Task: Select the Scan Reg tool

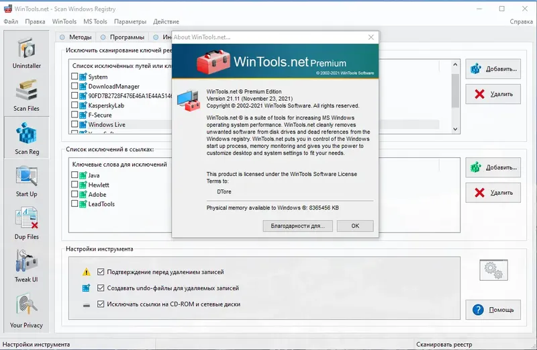Action: [26, 138]
